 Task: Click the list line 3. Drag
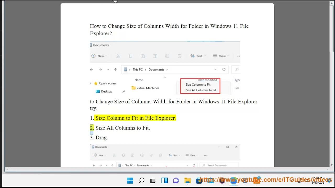(x=99, y=138)
